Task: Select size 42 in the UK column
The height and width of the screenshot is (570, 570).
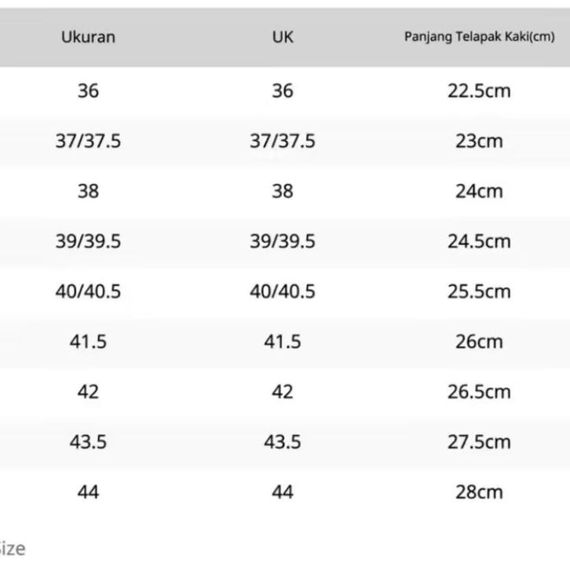Action: click(283, 392)
